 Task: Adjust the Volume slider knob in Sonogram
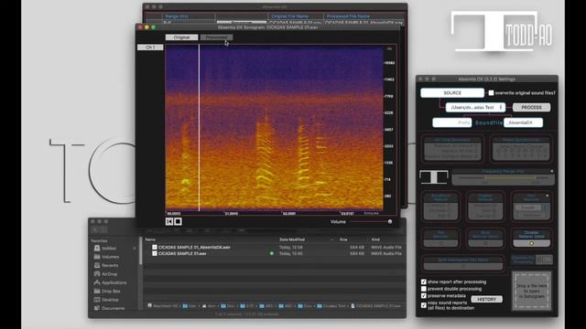pyautogui.click(x=390, y=221)
